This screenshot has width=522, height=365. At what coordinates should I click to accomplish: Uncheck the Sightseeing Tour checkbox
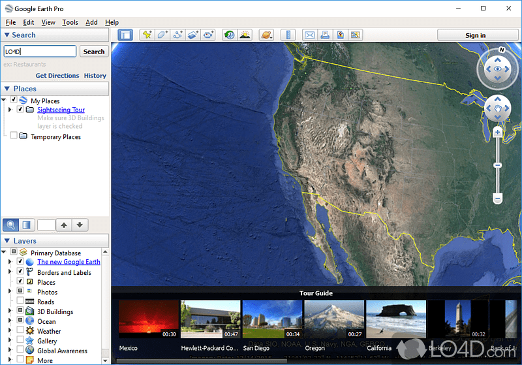[20, 109]
